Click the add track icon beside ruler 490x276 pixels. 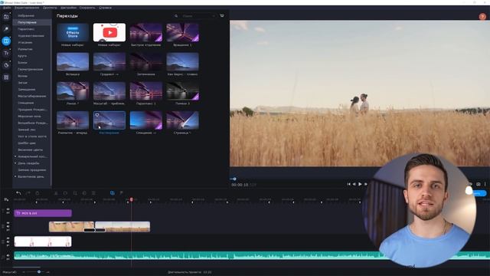[x=6, y=199]
